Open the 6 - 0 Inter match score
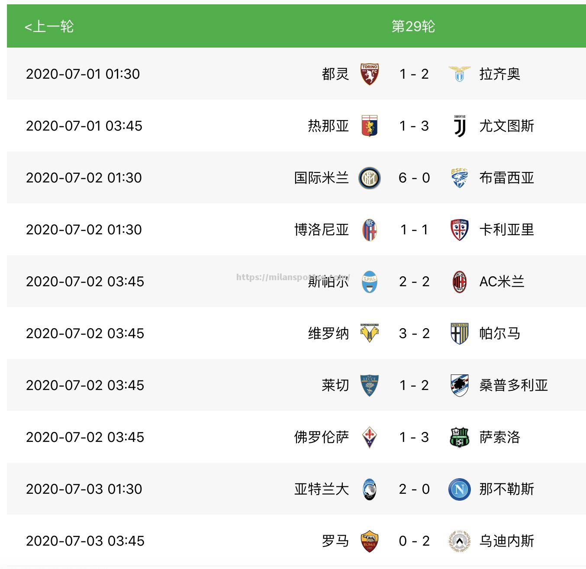This screenshot has width=586, height=569. click(414, 178)
